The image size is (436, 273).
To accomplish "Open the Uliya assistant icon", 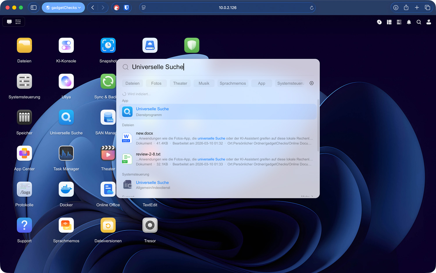I will (x=66, y=81).
